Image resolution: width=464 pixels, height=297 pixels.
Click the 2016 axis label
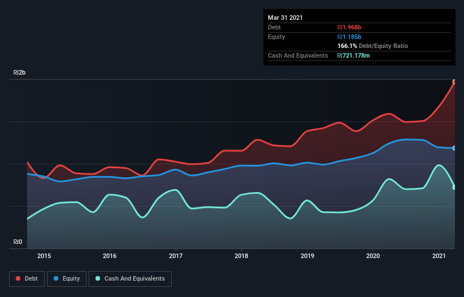(110, 256)
